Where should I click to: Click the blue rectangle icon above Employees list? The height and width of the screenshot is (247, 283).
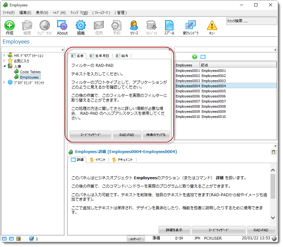(x=203, y=57)
